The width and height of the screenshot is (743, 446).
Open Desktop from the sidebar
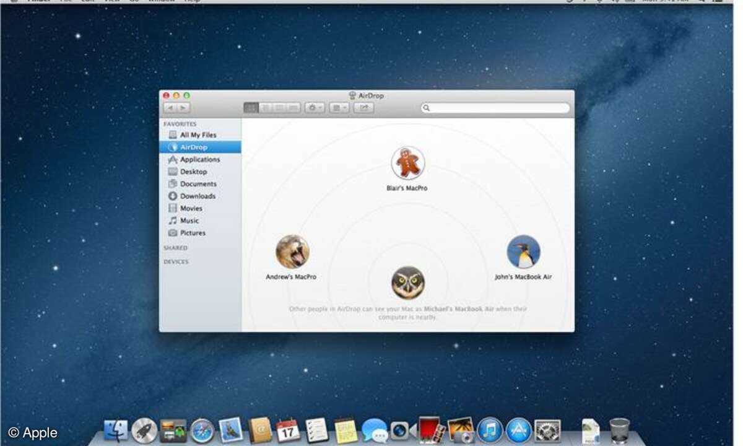pyautogui.click(x=199, y=172)
